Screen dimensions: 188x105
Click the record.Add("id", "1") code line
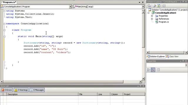[40, 46]
